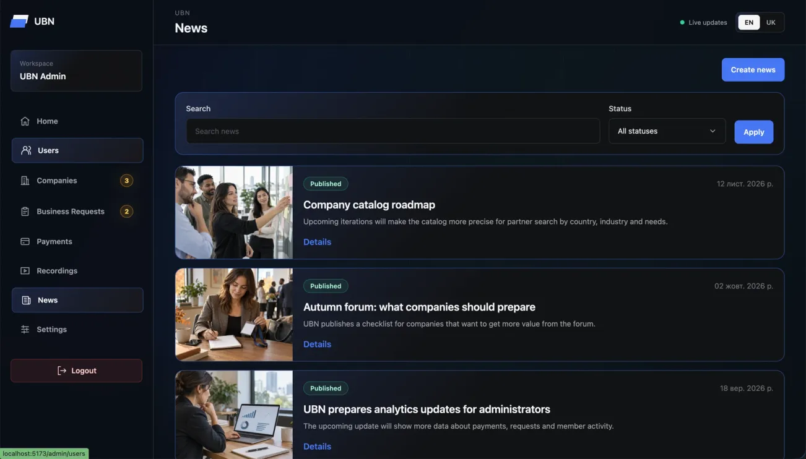Open the Users section label
806x459 pixels.
pyautogui.click(x=48, y=150)
